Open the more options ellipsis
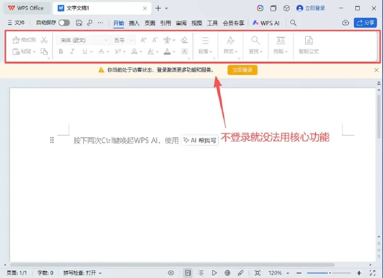This screenshot has height=278, width=383. coord(100,23)
